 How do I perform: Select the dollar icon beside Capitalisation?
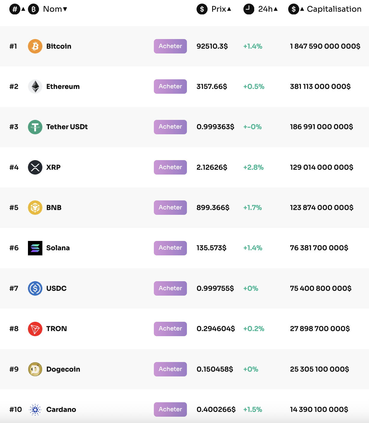click(x=294, y=9)
